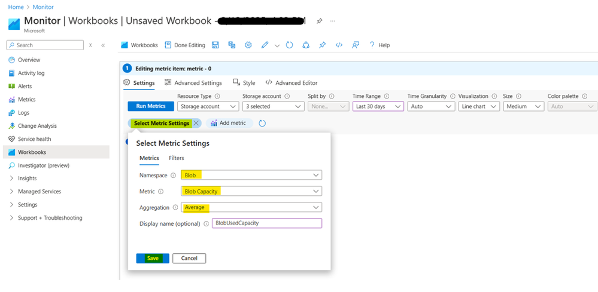Screen dimensions: 598x292
Task: Open Help in the toolbar
Action: [380, 45]
